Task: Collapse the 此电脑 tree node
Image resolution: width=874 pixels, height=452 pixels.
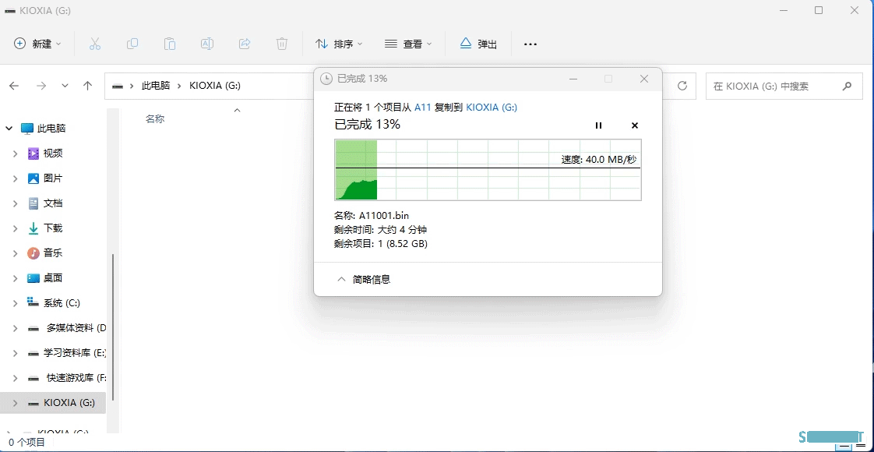Action: (9, 129)
